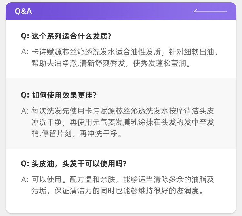The width and height of the screenshot is (242, 216).
Task: Click answer line starting 卡诗赋源芯丝沁透洗发水适合油性发质
Action: (125, 52)
